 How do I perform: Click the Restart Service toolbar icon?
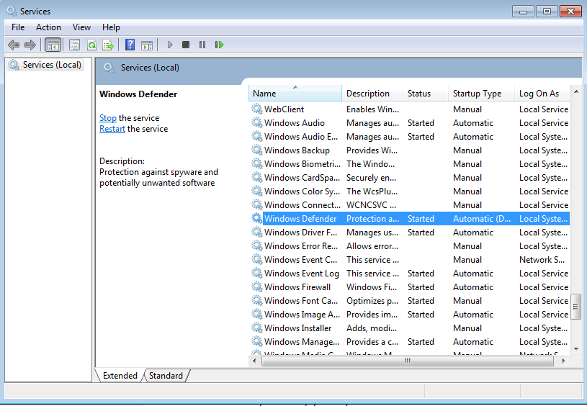tap(219, 45)
